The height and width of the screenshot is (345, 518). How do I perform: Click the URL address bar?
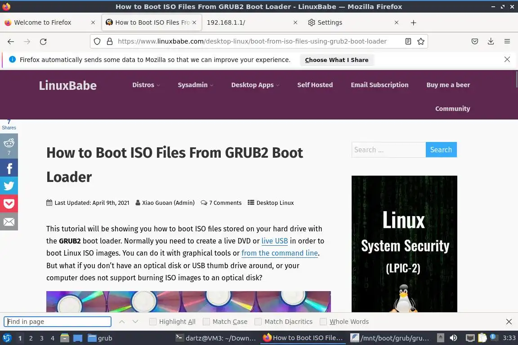253,41
